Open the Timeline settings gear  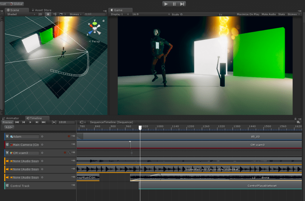[x=298, y=122]
